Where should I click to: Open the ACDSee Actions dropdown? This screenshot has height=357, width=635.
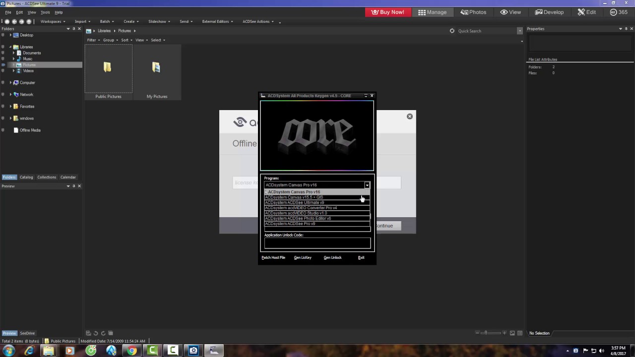258,21
